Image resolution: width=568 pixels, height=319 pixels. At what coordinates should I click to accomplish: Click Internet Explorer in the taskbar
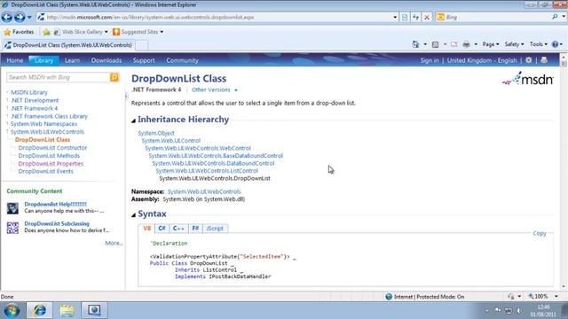[x=39, y=310]
